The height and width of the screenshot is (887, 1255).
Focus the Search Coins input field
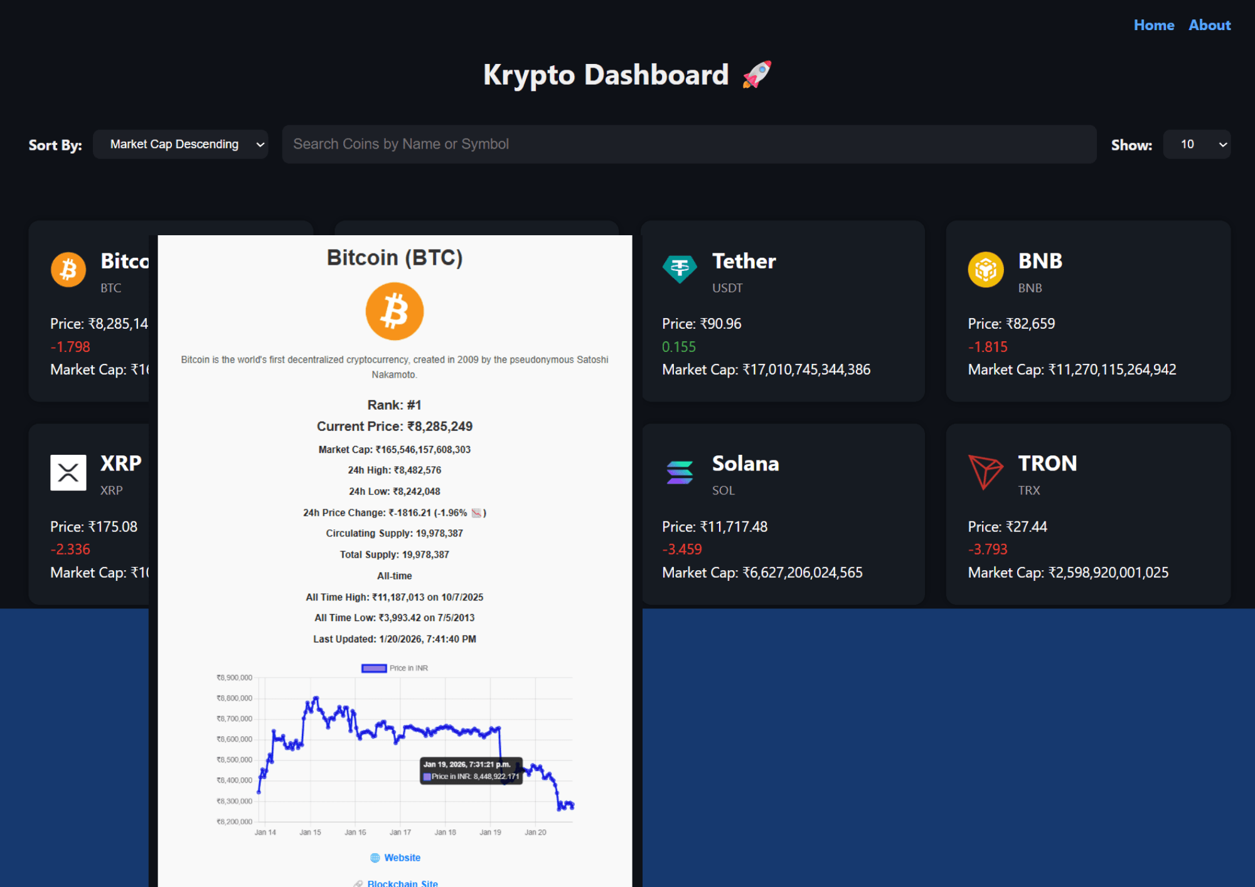click(689, 144)
